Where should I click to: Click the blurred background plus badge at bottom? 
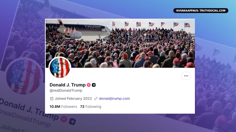coord(72,121)
